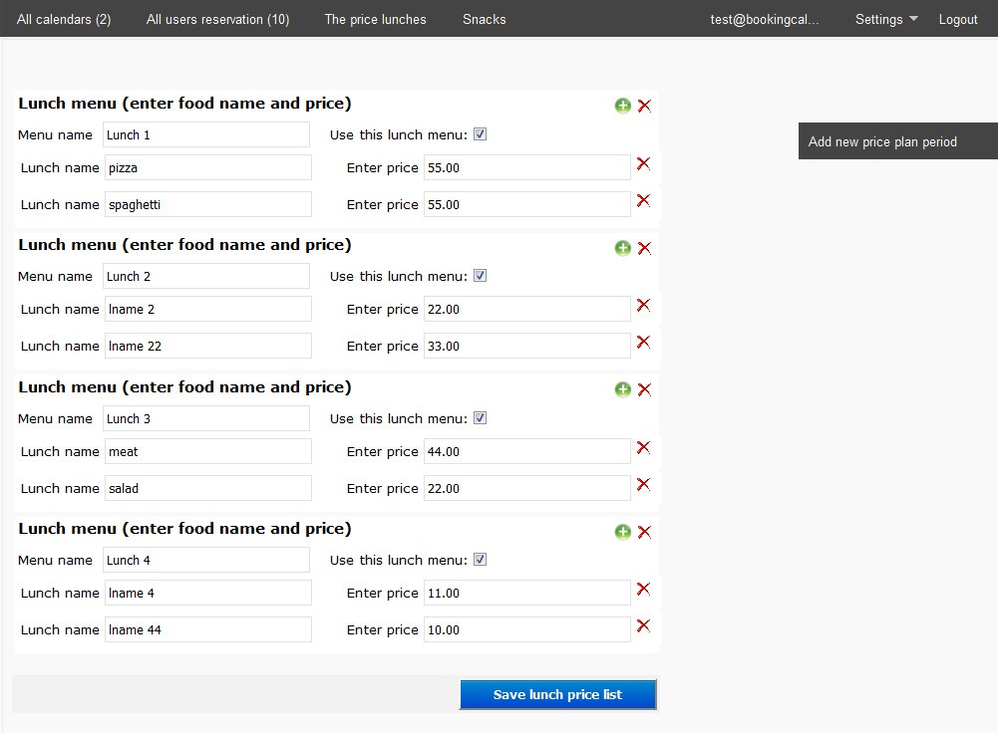
Task: Click Add new price plan period
Action: click(882, 141)
